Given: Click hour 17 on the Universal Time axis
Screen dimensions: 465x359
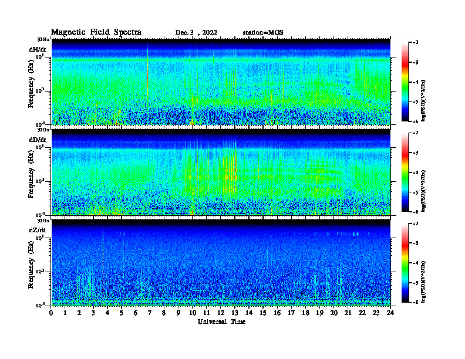Looking at the screenshot, I should 291,313.
